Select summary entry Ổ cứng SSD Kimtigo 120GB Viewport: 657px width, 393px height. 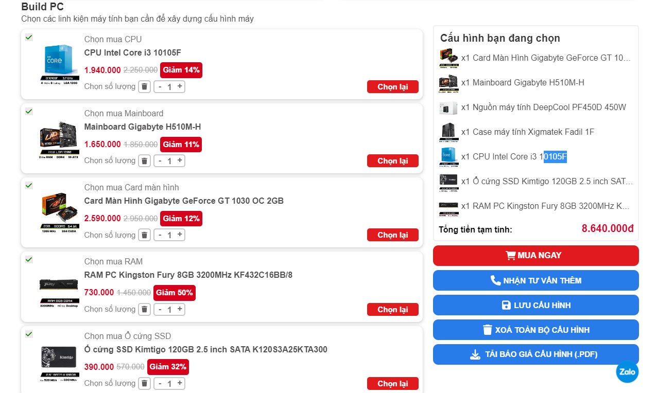tap(547, 181)
